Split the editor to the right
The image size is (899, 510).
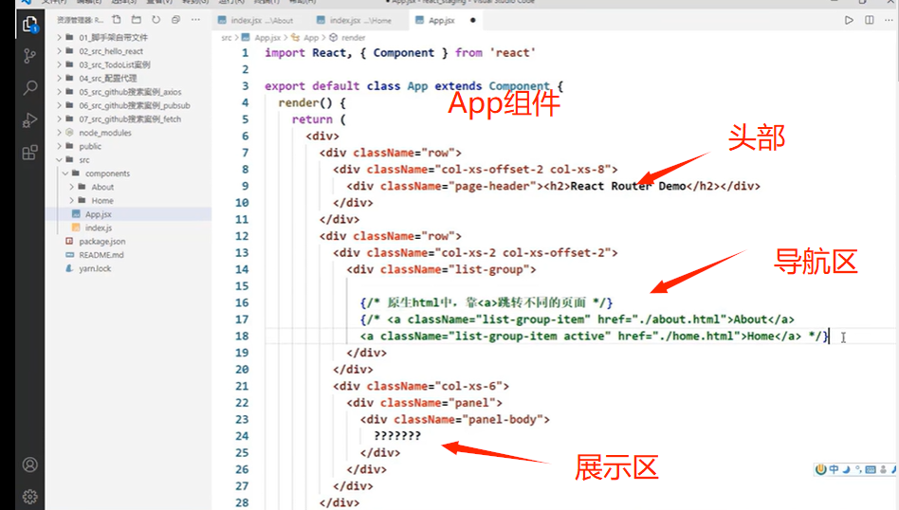tap(870, 20)
